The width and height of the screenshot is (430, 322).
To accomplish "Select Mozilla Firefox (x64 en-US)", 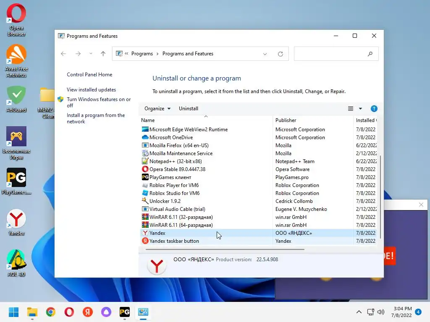I will click(258, 145).
